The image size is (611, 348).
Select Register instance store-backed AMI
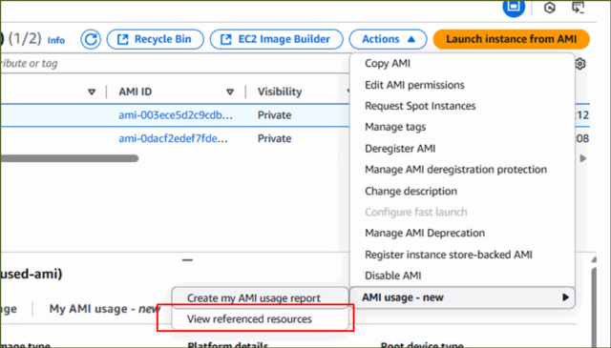click(x=449, y=255)
